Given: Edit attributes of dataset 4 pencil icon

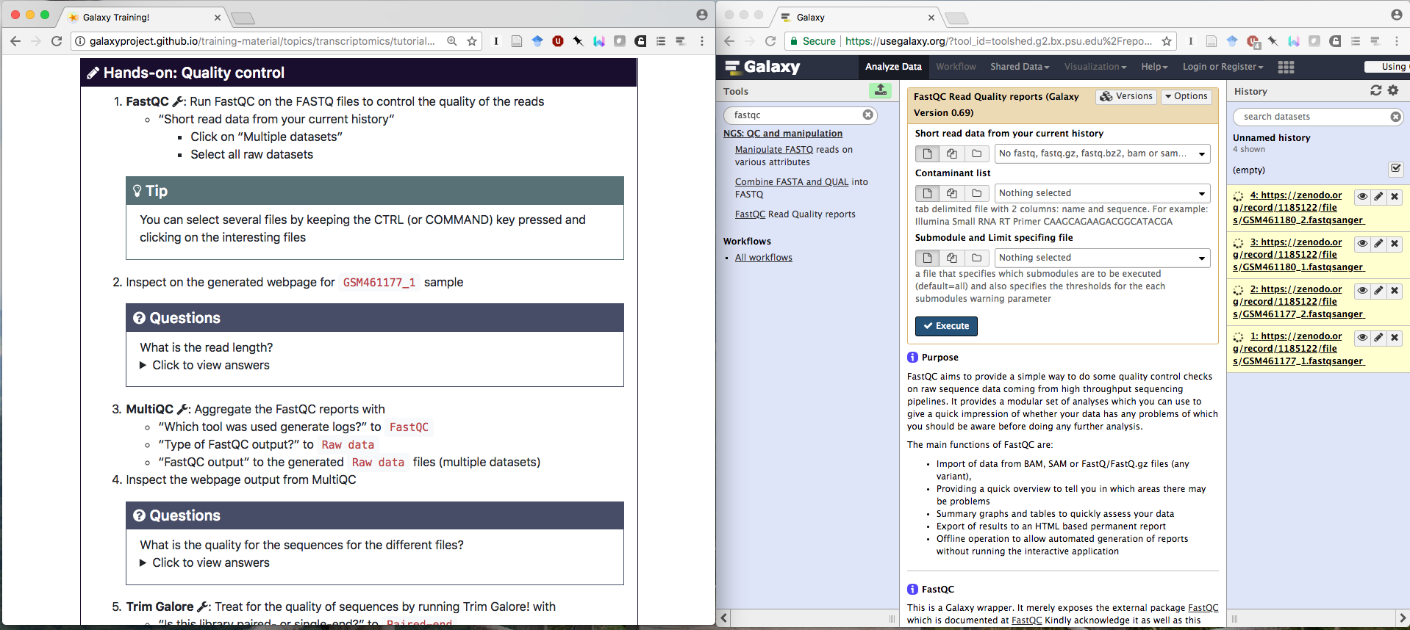Looking at the screenshot, I should (x=1378, y=197).
